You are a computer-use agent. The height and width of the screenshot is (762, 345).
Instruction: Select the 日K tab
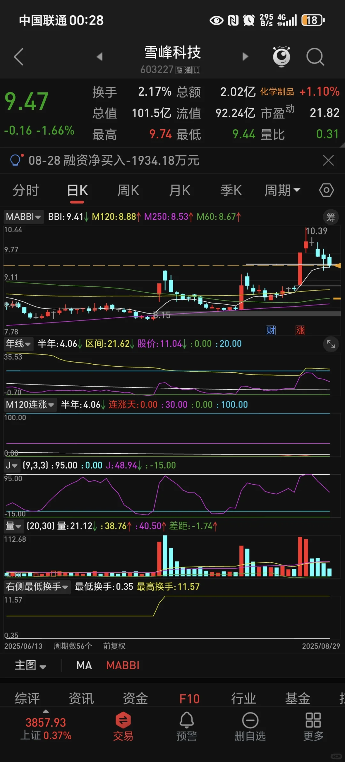[77, 190]
